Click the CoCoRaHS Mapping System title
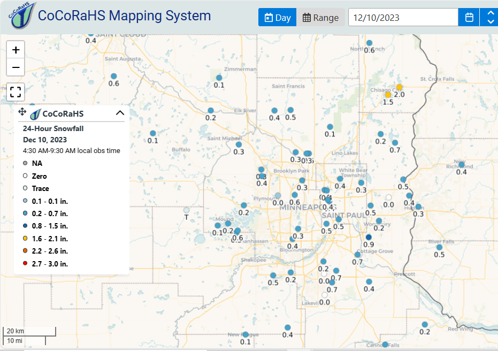498x351 pixels. 124,16
